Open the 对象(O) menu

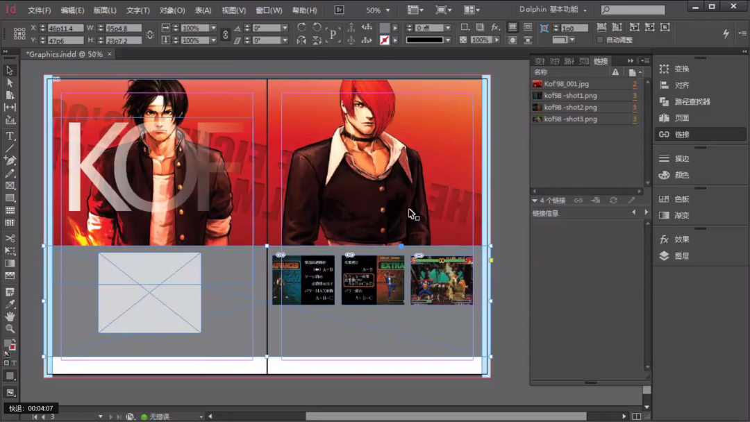[x=172, y=10]
